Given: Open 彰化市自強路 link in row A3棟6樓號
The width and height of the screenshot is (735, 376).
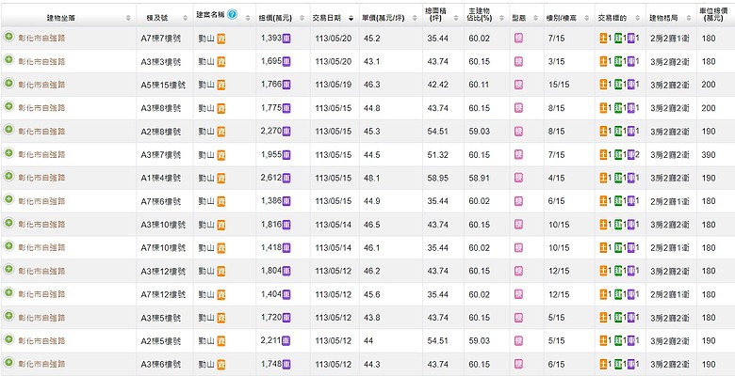Looking at the screenshot, I should 41,365.
